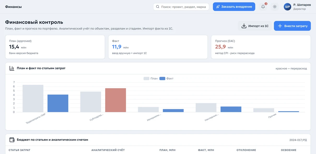Screen dimensions: 316x154
Task: Click the красное — перерасход note
Action: (x=291, y=68)
